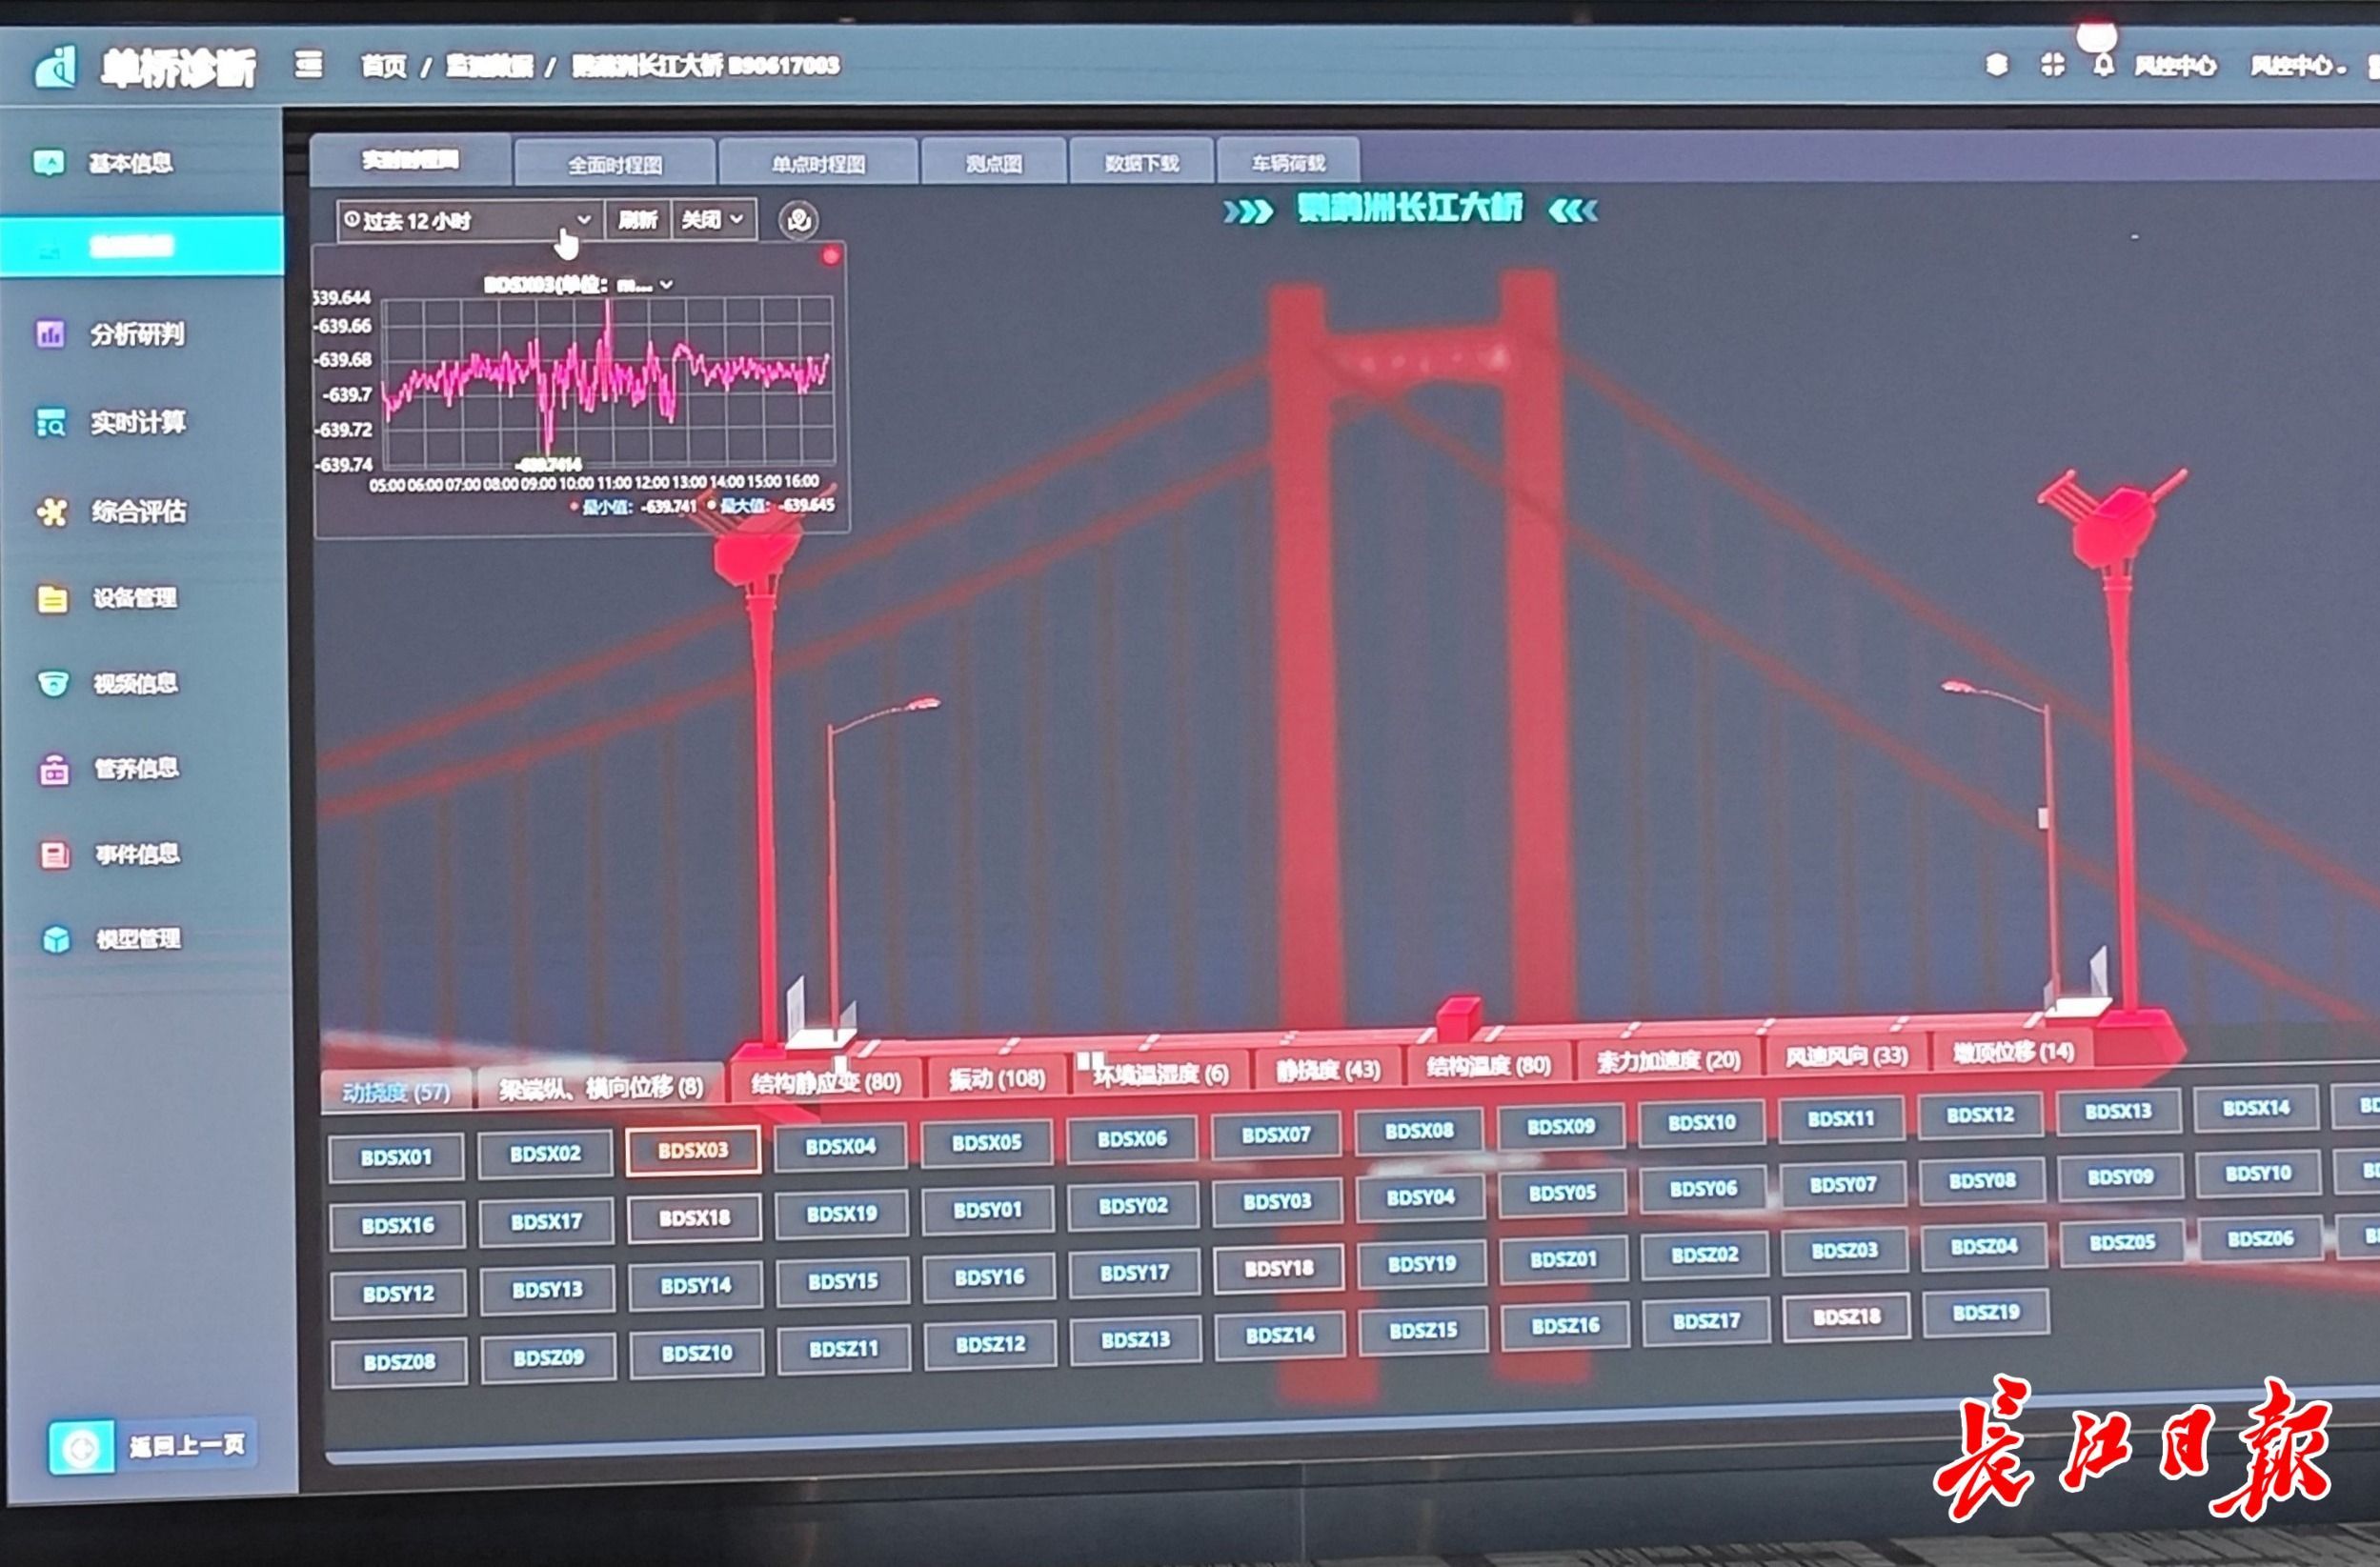Click the 设备管理 folder icon

[52, 599]
